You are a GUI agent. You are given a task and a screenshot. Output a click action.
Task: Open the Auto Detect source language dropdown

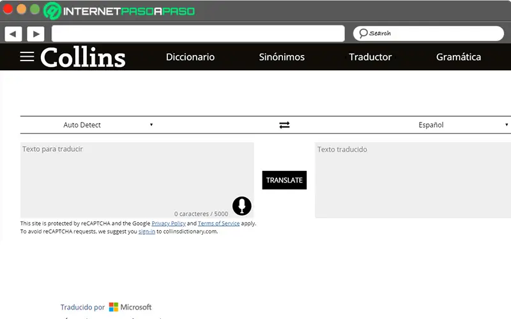[108, 125]
